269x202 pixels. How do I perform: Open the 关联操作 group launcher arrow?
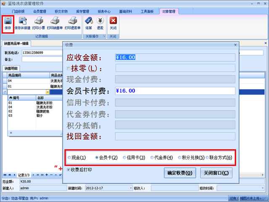pos(104,36)
